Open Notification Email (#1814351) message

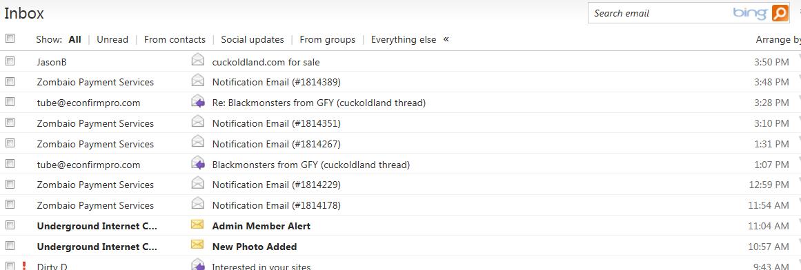click(277, 123)
